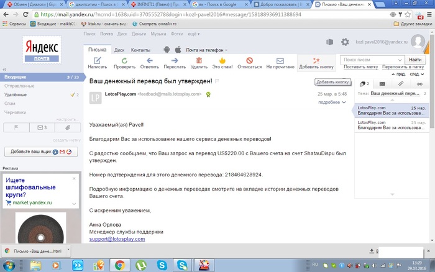Show envelope view in right panel
This screenshot has width=435, height=272.
click(x=382, y=84)
